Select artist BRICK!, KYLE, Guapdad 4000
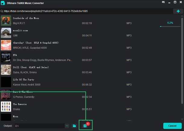Image resolution: width=184 pixels, height=131 pixels. pyautogui.click(x=30, y=48)
